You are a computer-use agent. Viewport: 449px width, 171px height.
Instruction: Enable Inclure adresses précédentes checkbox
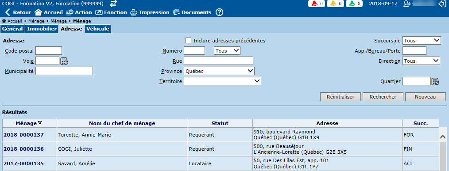tap(189, 41)
